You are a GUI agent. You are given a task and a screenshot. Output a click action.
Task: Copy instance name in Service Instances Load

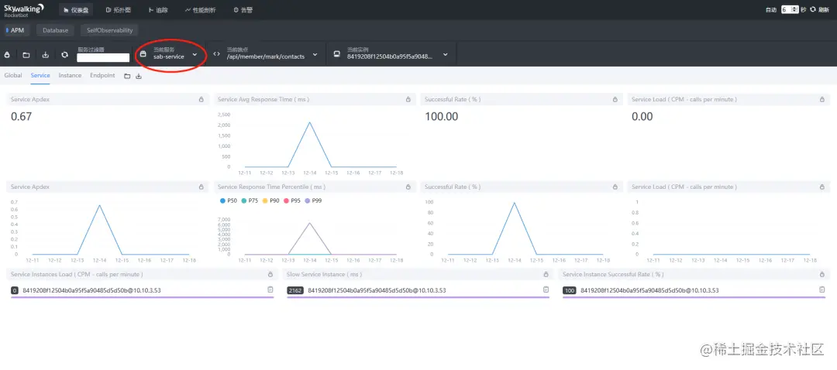(x=270, y=289)
